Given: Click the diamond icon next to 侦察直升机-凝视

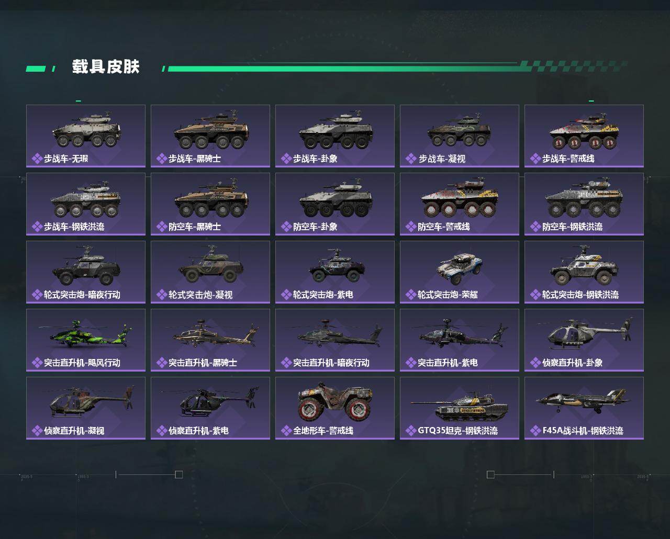Looking at the screenshot, I should [37, 431].
